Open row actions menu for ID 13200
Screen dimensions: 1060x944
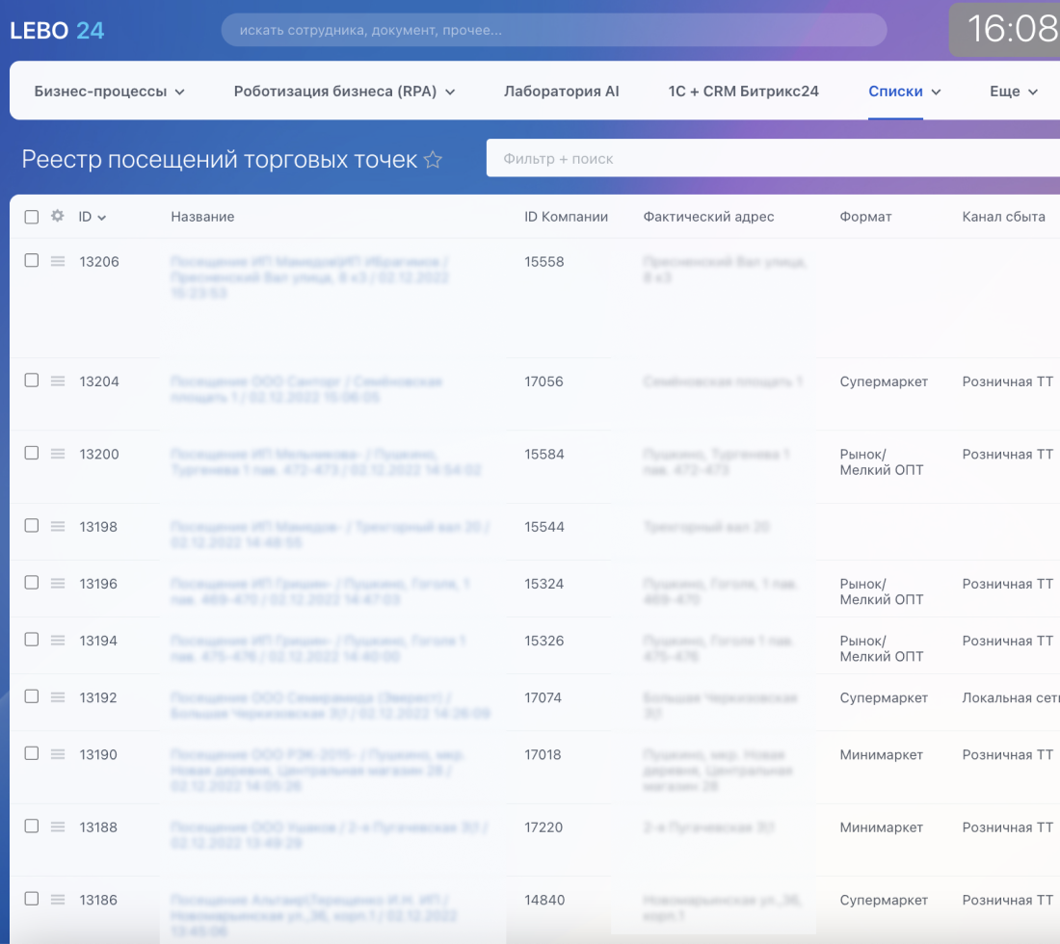[58, 454]
